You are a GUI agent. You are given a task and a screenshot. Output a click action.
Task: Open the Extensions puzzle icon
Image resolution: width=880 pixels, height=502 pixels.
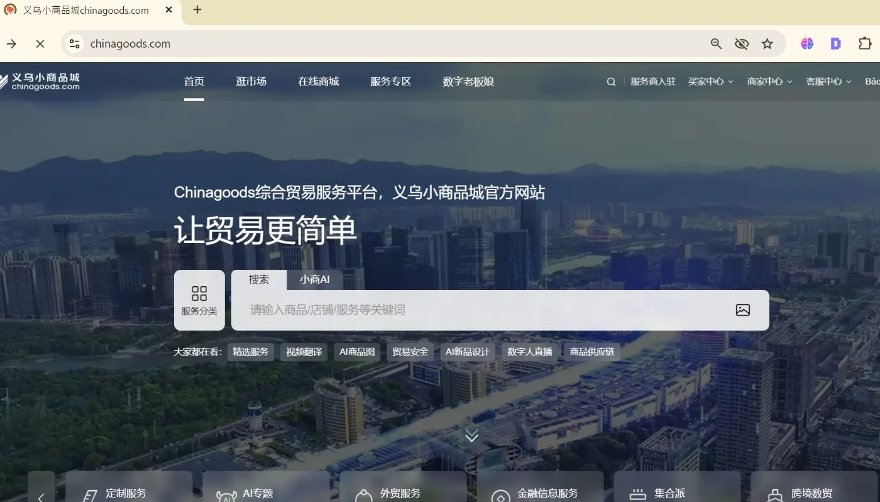pos(865,43)
